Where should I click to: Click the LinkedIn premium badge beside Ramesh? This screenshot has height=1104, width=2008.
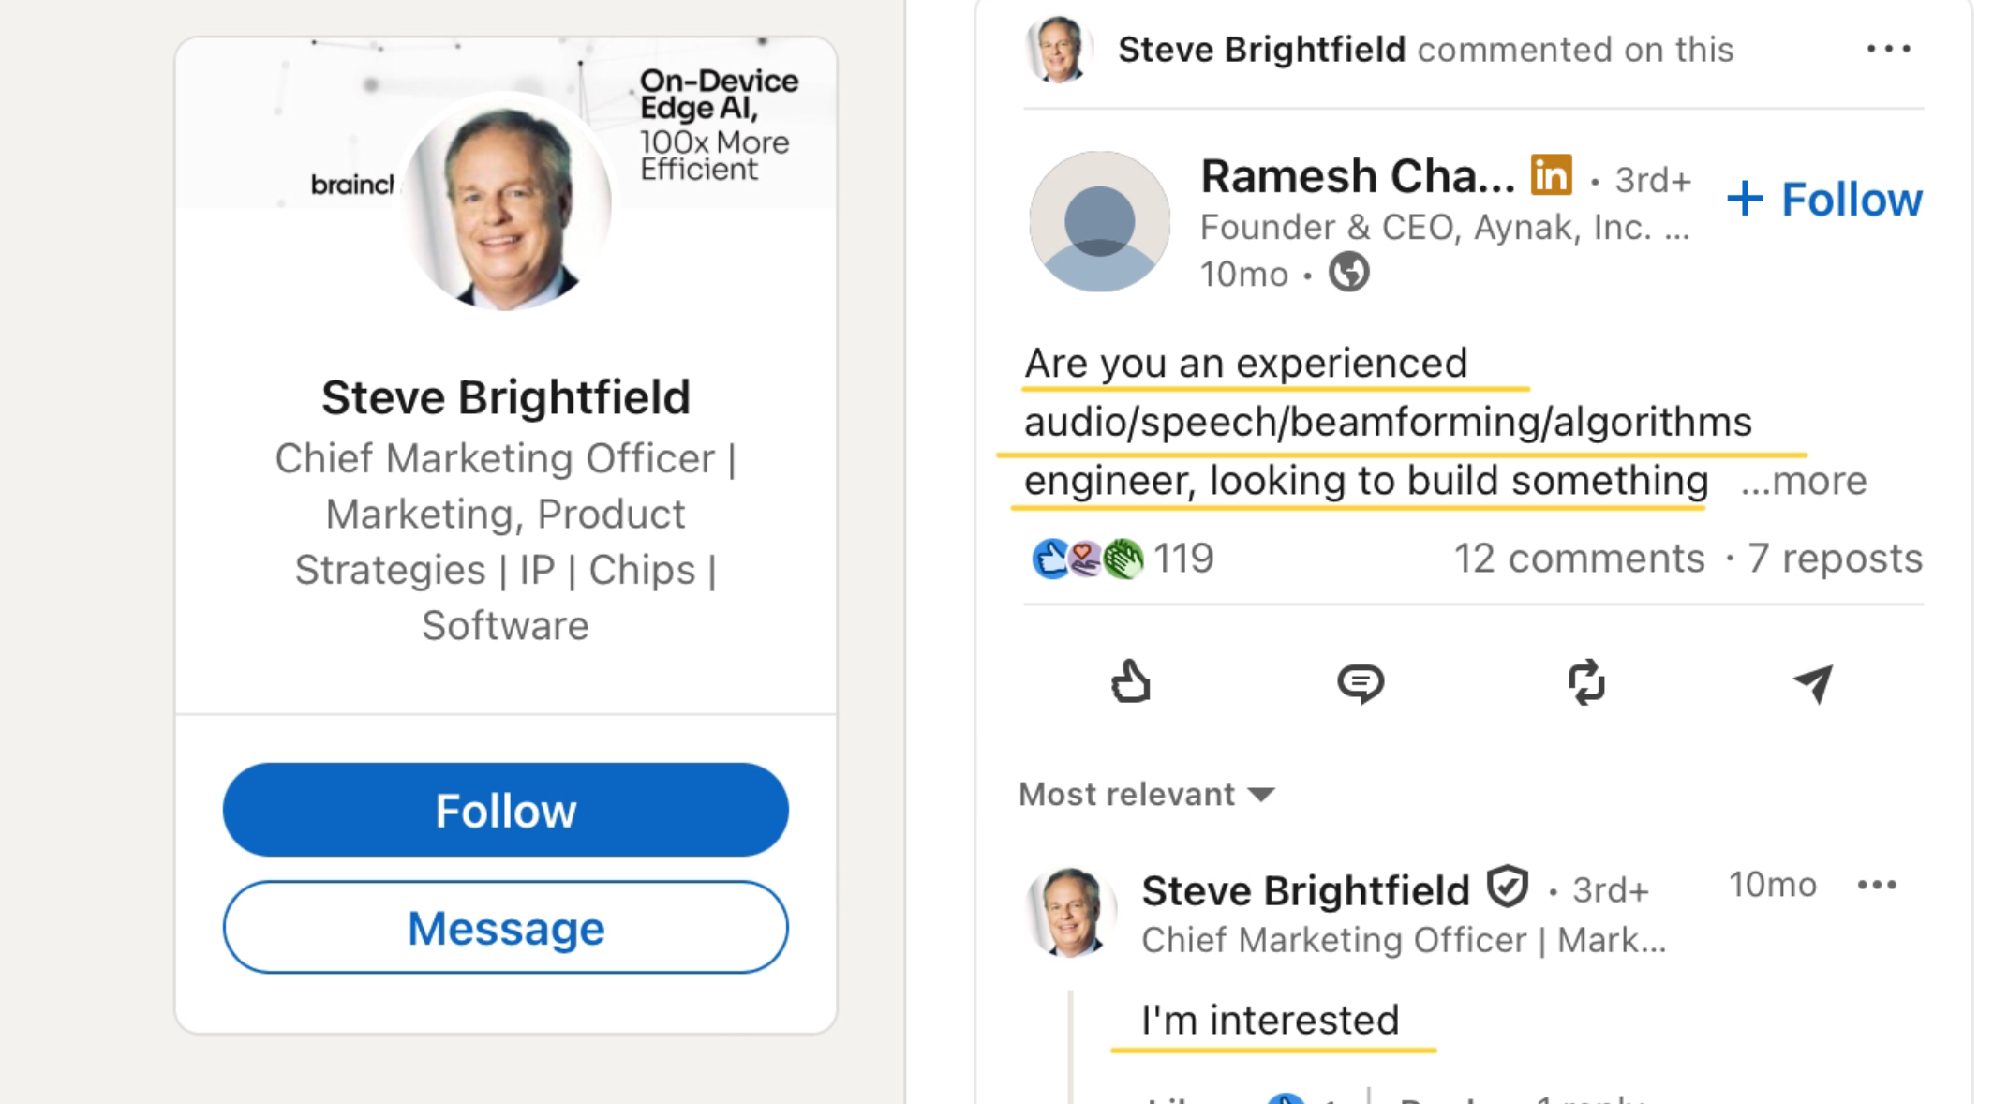pyautogui.click(x=1551, y=175)
